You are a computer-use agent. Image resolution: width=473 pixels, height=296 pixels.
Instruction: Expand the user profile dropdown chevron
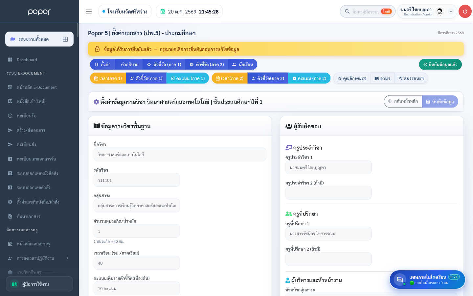(x=451, y=12)
